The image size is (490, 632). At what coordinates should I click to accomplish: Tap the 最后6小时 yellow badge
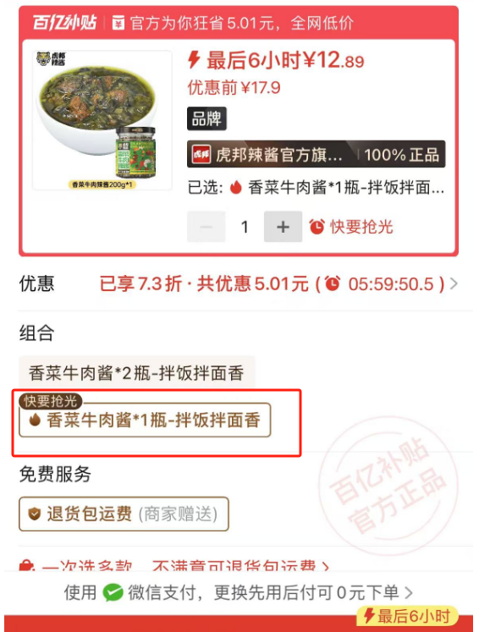[x=407, y=616]
